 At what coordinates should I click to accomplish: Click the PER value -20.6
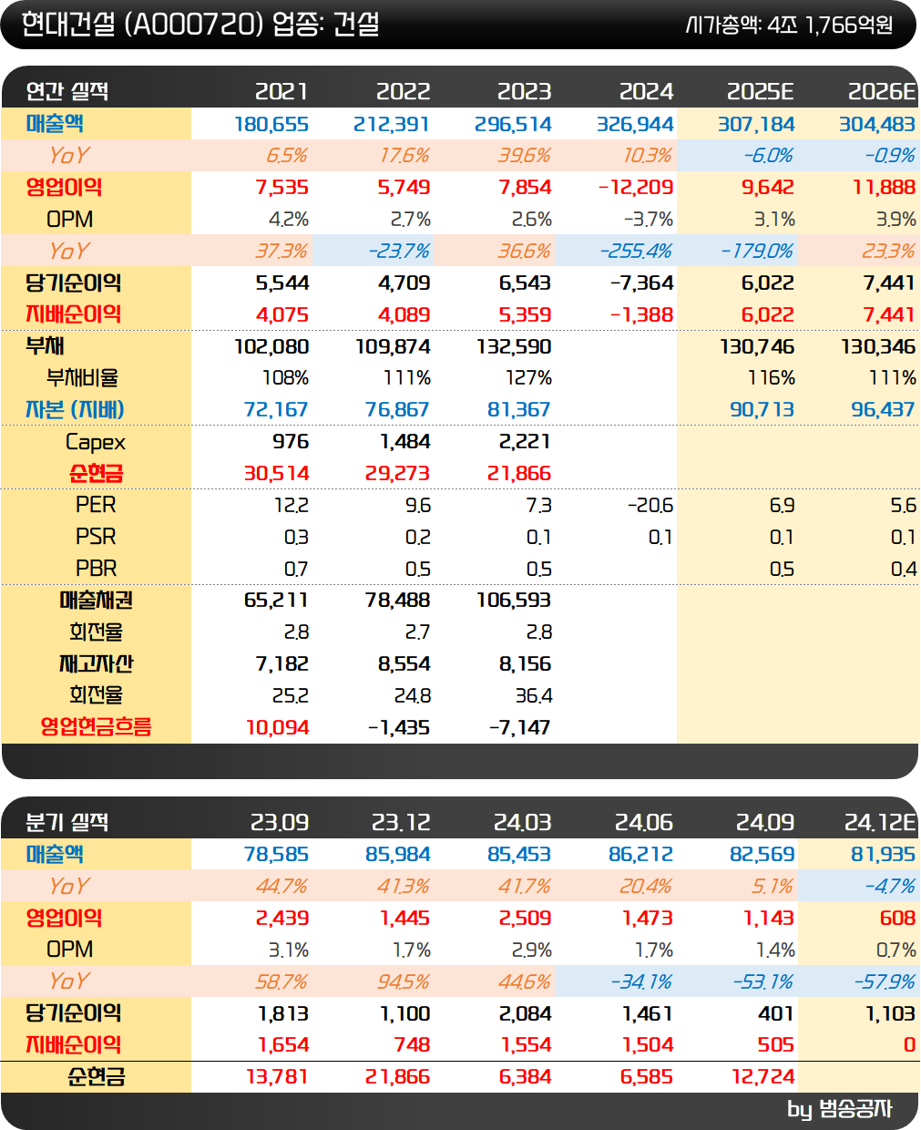tap(650, 506)
